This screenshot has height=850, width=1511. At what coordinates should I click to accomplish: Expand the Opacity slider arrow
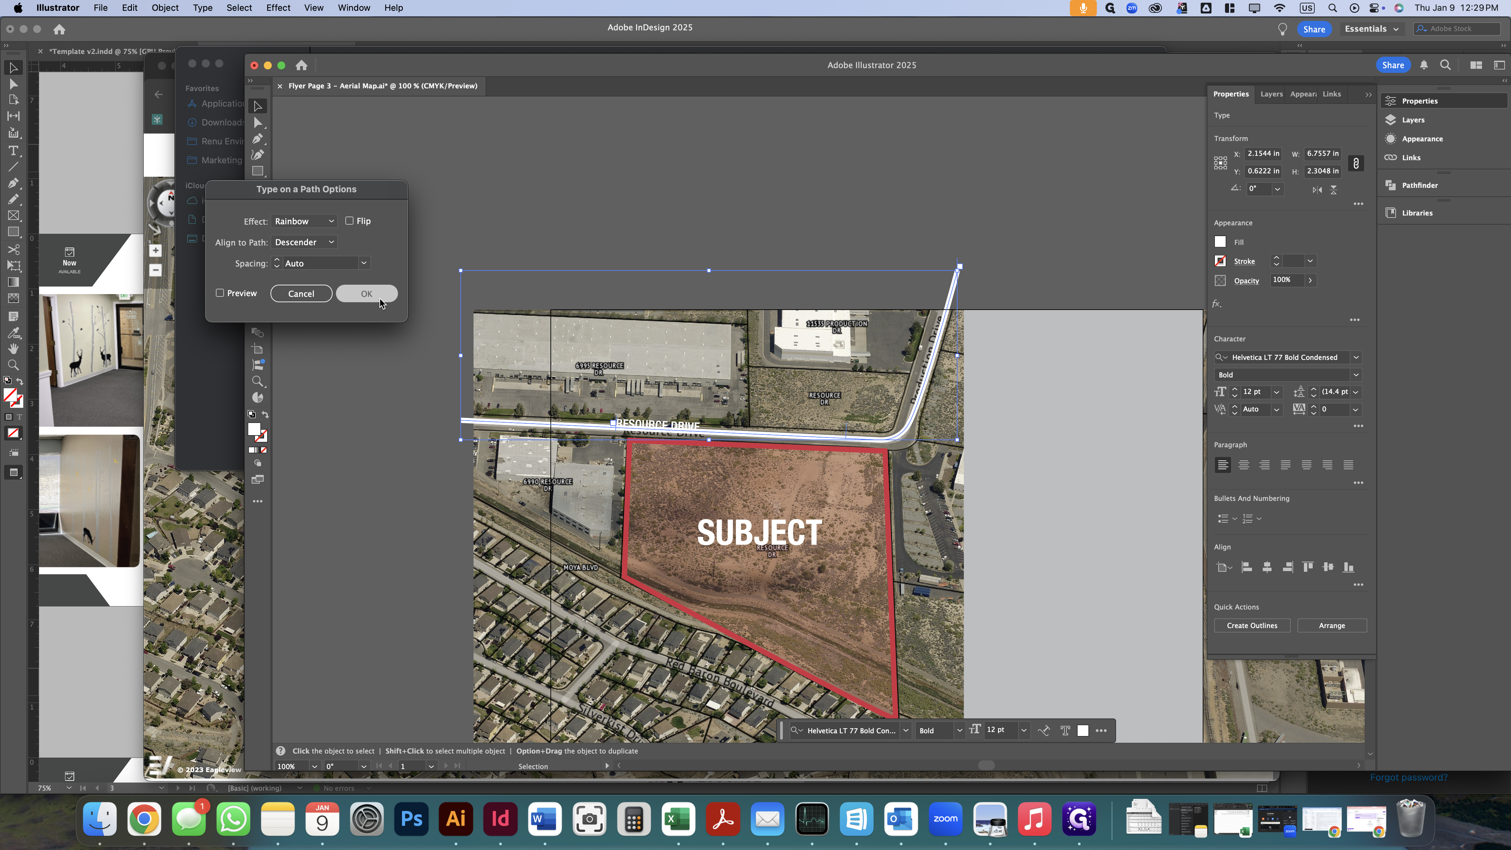coord(1310,280)
